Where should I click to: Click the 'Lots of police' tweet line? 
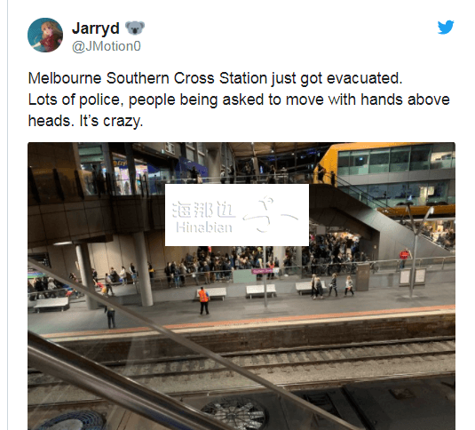point(239,100)
